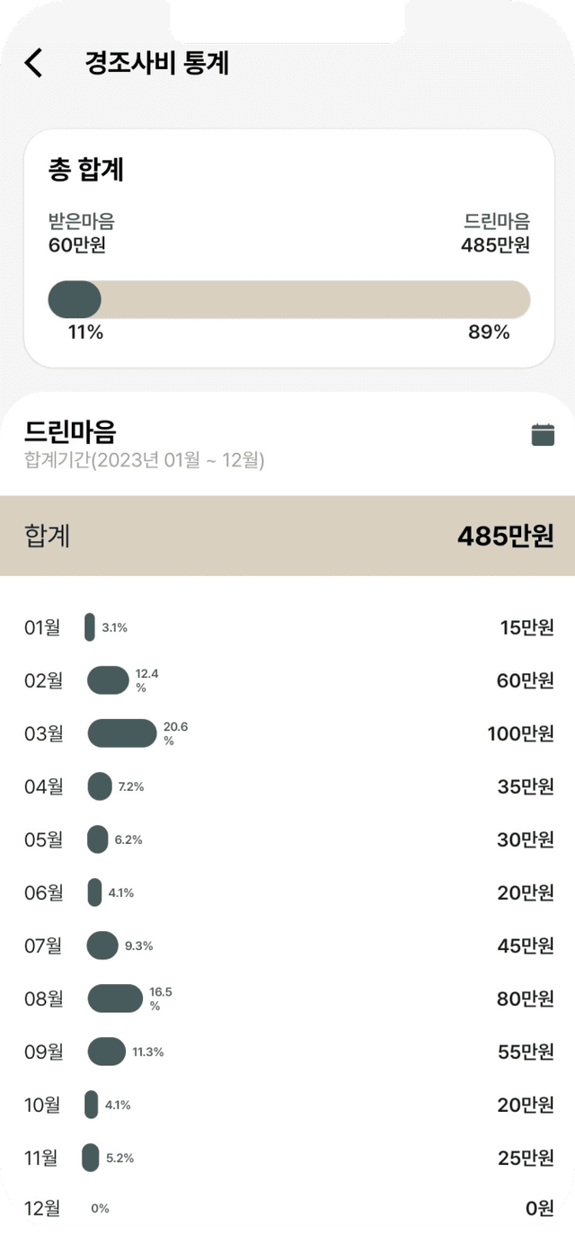Tap the 합계 485만원 total banner
Viewport: 575px width, 1234px height.
[x=287, y=536]
